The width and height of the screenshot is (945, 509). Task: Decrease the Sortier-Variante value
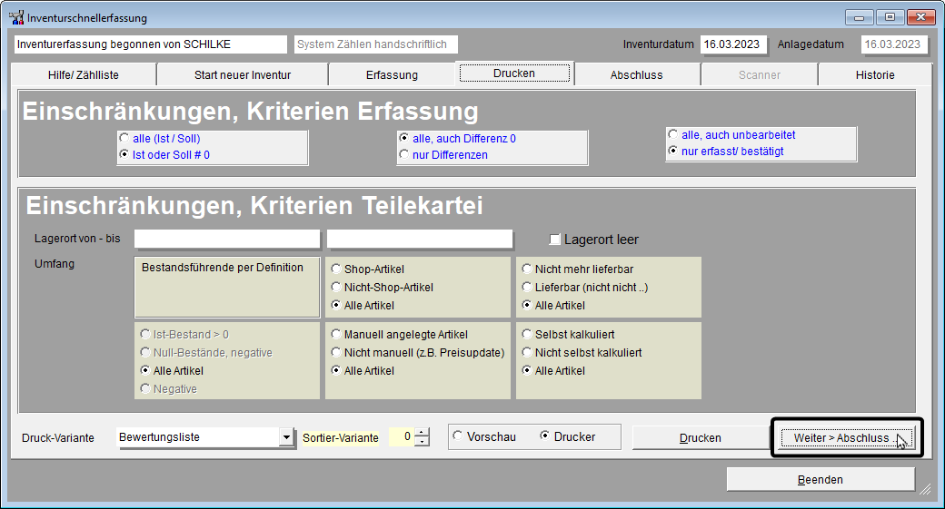pos(423,442)
